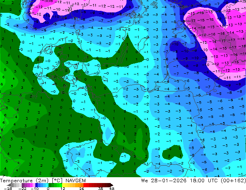Image resolution: width=246 pixels, height=190 pixels.
Task: Click the "-22" legend value
Action: tap(22, 188)
